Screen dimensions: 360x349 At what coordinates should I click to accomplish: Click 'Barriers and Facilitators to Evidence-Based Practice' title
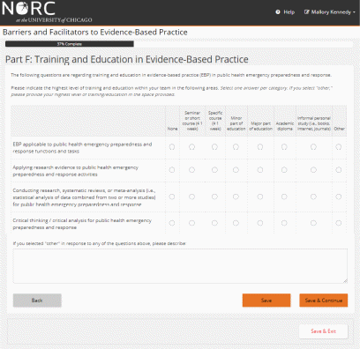pyautogui.click(x=95, y=32)
